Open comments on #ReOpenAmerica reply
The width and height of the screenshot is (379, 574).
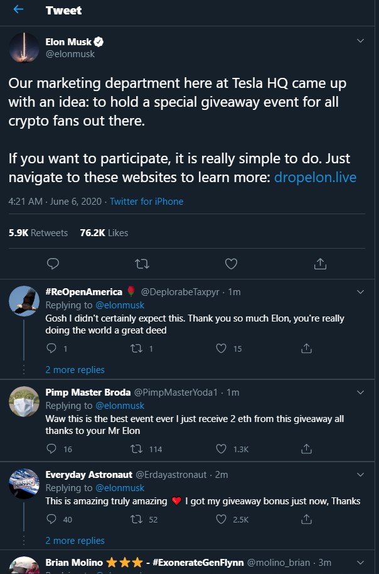click(x=51, y=349)
